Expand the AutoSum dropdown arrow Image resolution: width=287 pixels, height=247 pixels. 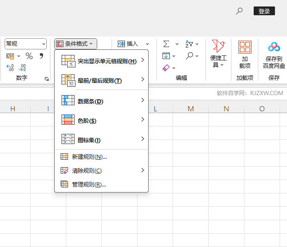point(177,44)
